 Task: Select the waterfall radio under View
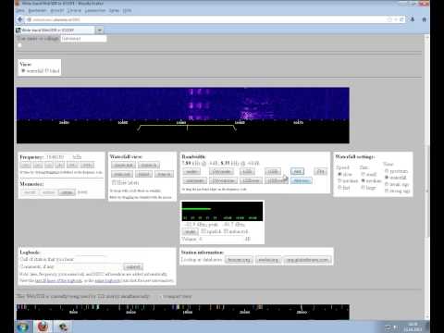coord(23,71)
